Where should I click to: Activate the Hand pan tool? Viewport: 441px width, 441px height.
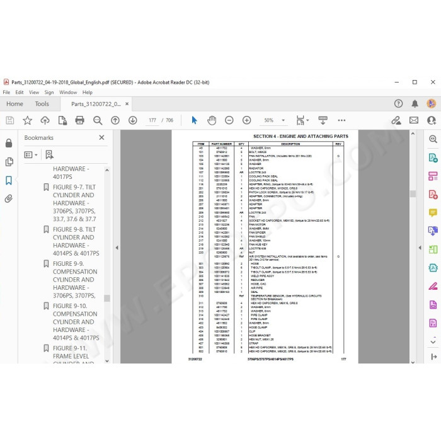click(212, 120)
